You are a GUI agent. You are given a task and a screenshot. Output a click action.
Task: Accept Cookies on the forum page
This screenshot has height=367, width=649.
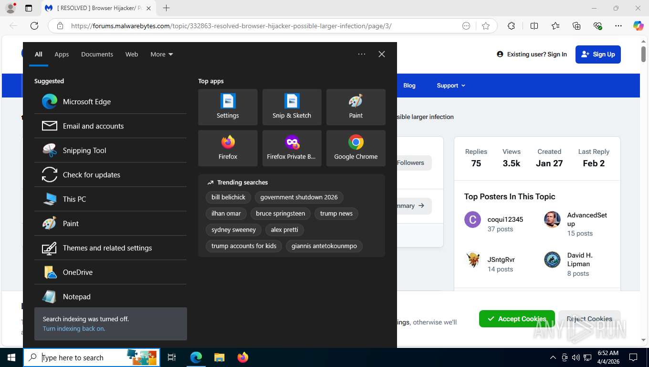coord(517,319)
